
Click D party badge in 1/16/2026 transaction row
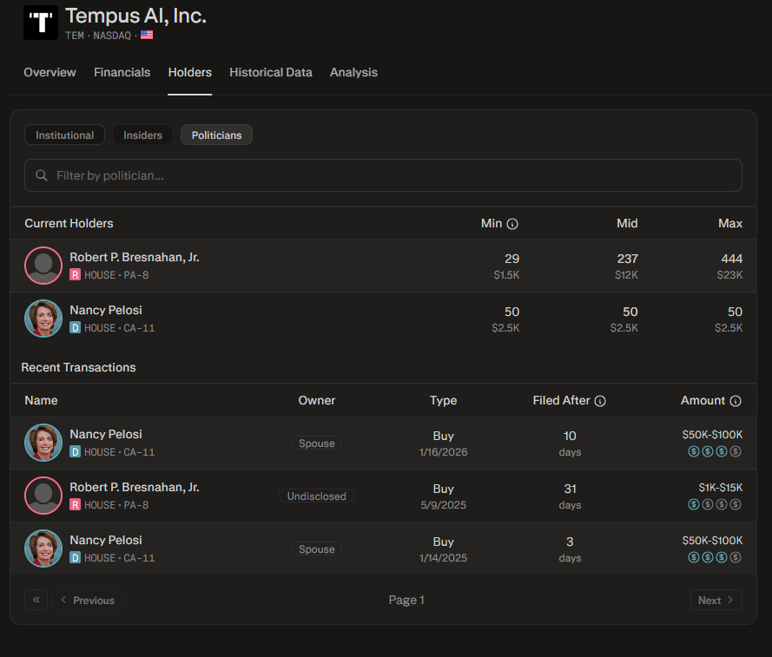coord(75,451)
